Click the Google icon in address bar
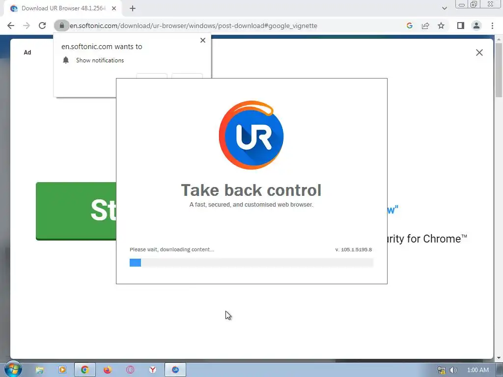The width and height of the screenshot is (503, 377). pyautogui.click(x=409, y=26)
